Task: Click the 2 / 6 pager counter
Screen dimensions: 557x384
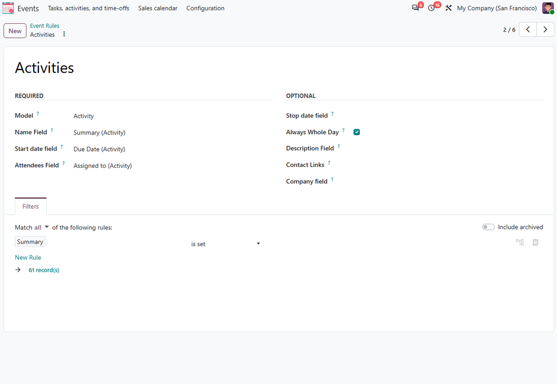Action: pos(509,30)
